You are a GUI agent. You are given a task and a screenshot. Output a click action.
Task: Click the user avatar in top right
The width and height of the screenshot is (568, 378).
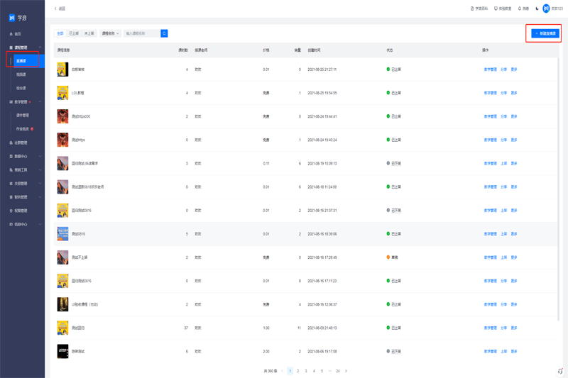click(546, 9)
